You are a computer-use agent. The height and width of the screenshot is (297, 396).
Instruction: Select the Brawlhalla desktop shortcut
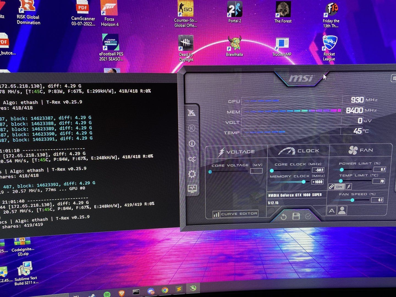pyautogui.click(x=234, y=46)
